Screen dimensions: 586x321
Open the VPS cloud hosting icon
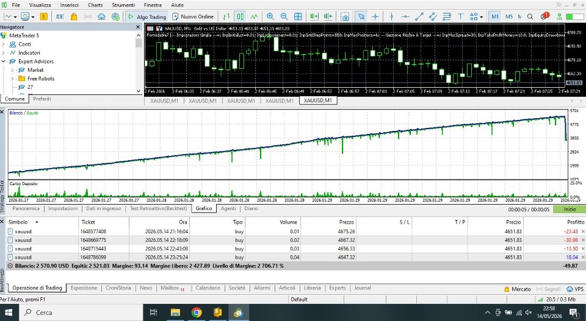pos(101,16)
